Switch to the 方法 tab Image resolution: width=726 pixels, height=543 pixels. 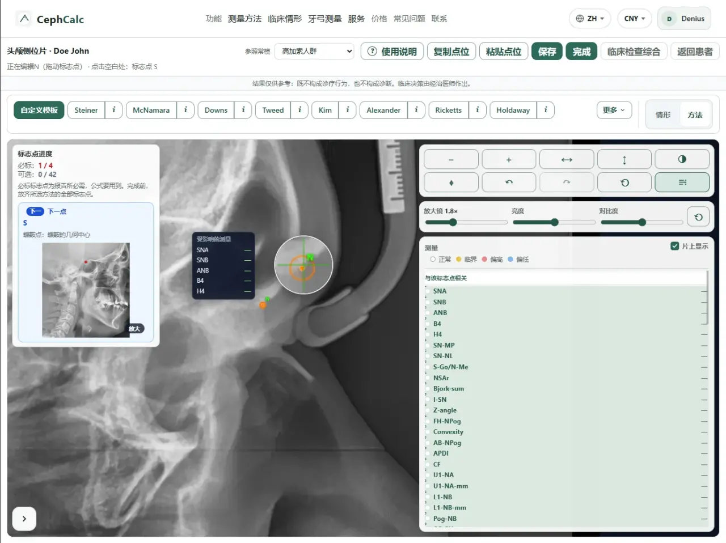click(x=695, y=115)
